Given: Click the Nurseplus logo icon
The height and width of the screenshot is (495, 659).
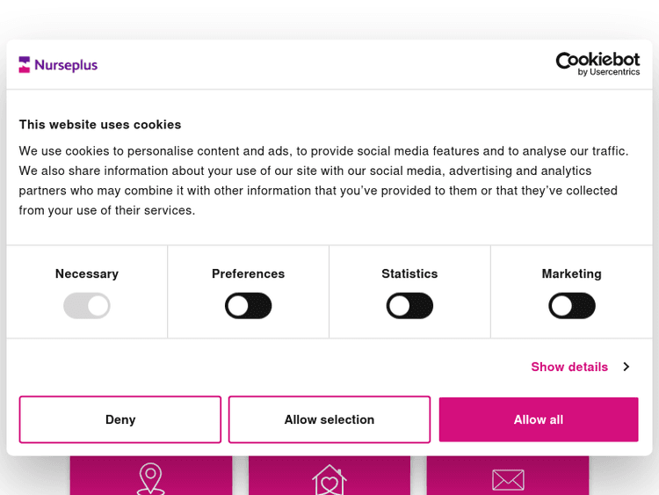Looking at the screenshot, I should coord(25,64).
